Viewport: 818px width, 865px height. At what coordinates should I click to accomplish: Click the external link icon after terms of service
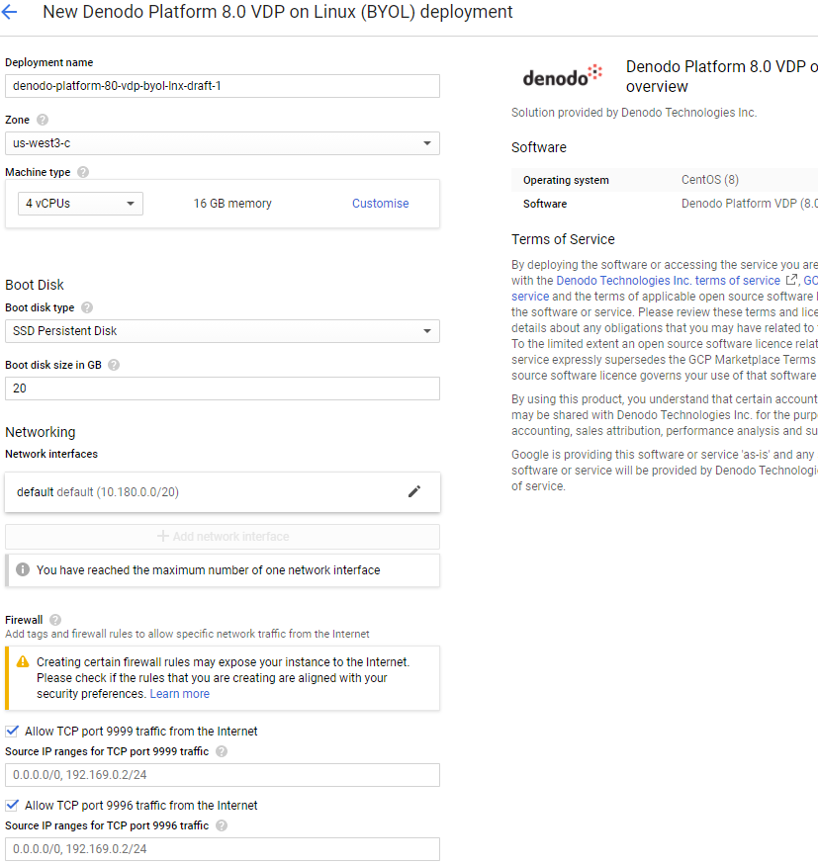pyautogui.click(x=791, y=280)
